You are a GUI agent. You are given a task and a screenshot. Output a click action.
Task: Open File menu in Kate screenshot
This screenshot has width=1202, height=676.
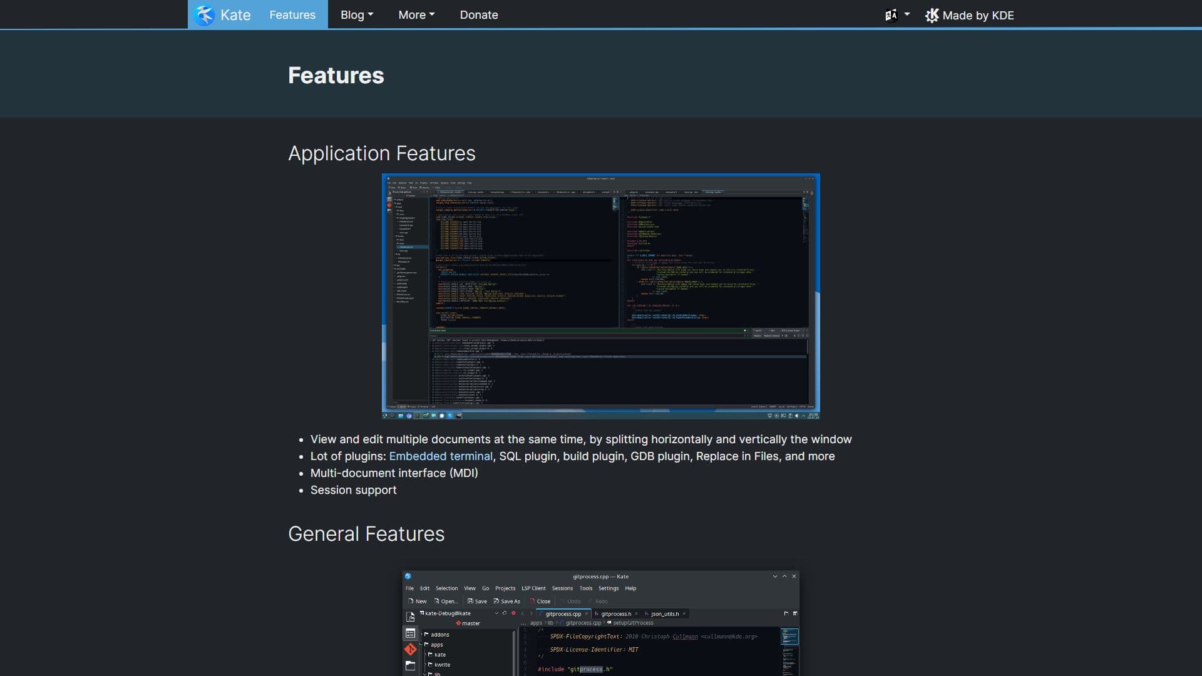pos(409,588)
